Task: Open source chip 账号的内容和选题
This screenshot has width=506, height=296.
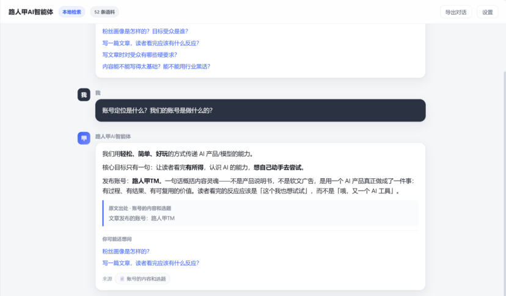Action: [142, 279]
